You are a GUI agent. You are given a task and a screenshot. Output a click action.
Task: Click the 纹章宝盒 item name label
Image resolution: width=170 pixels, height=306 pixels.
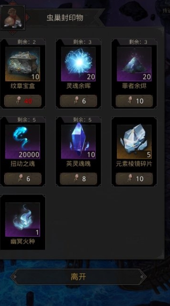23,86
